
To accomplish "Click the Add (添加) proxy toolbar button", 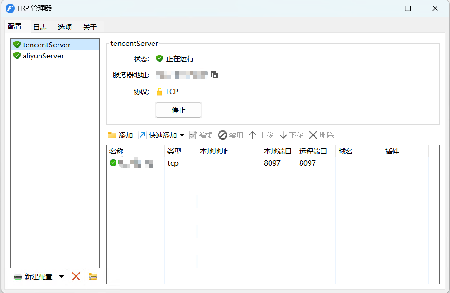I will point(120,135).
